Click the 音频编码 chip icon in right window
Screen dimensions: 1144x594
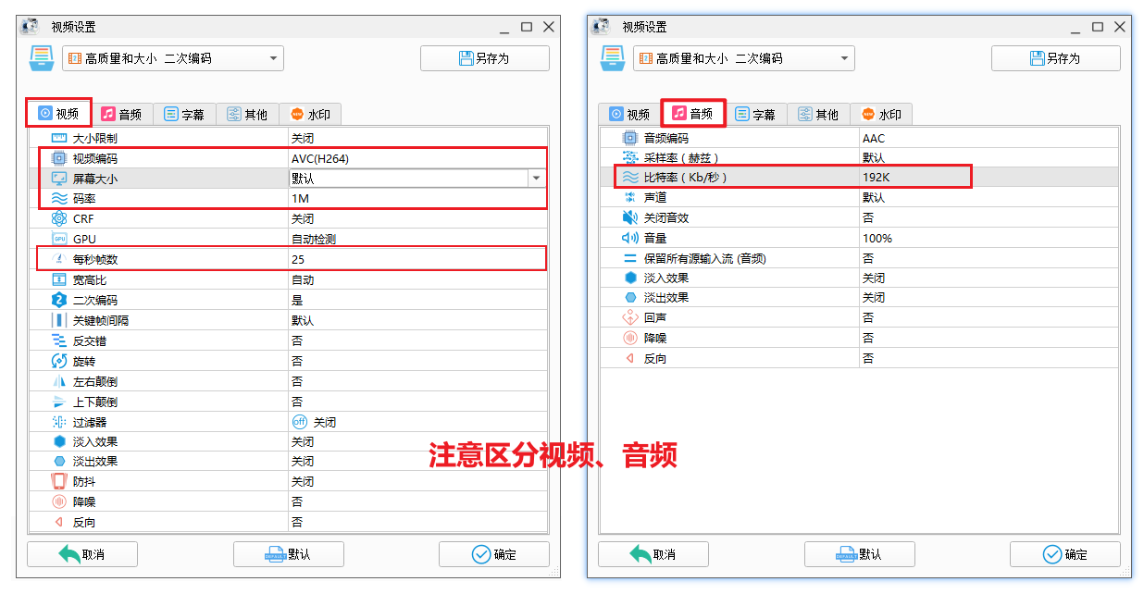(x=630, y=138)
